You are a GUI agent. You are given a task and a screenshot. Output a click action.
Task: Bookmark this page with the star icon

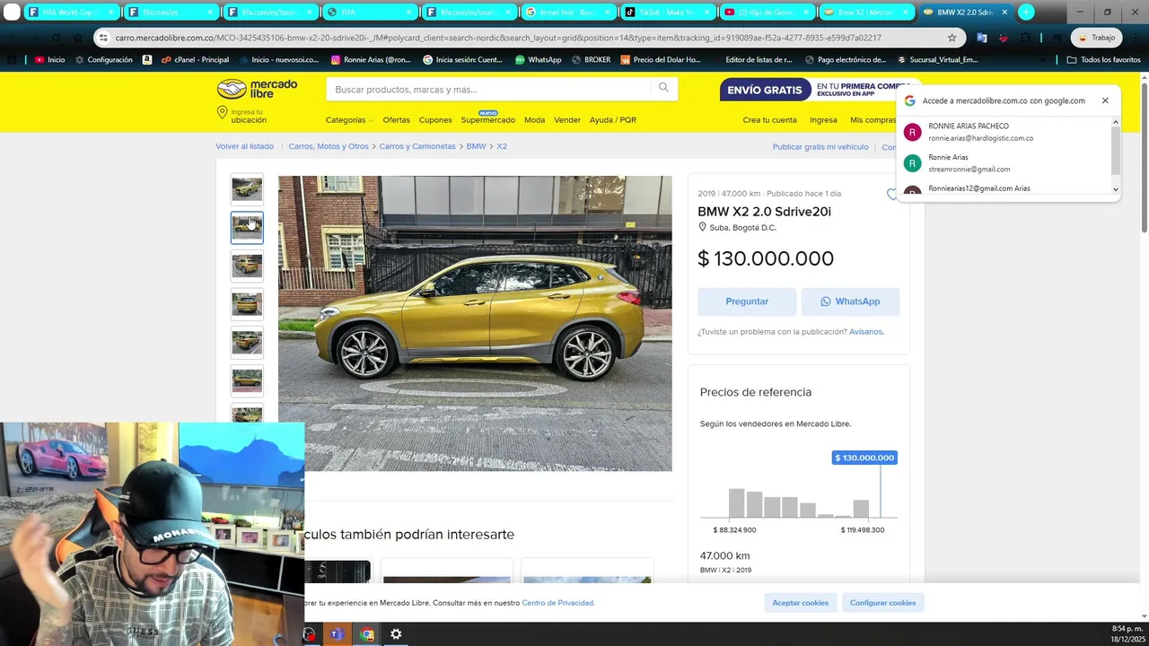pyautogui.click(x=952, y=38)
